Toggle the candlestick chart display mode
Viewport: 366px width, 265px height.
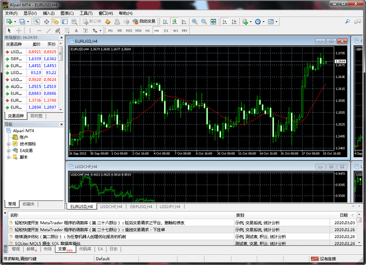[174, 22]
